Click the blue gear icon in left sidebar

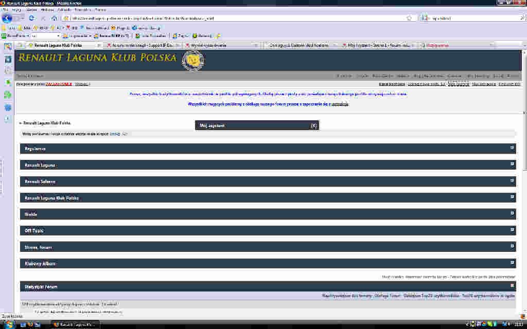[8, 107]
